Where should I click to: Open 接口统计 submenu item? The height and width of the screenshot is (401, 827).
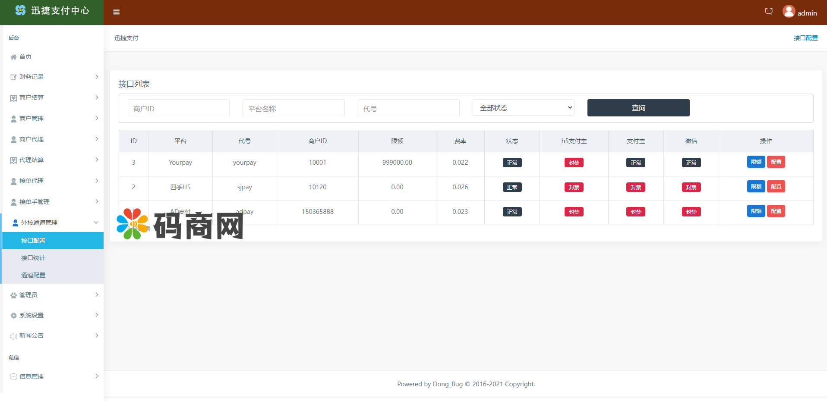tap(33, 258)
